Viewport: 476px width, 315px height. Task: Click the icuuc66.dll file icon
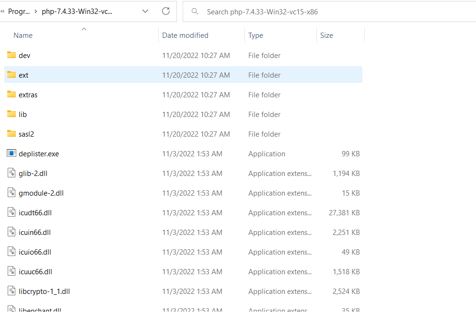(x=12, y=271)
